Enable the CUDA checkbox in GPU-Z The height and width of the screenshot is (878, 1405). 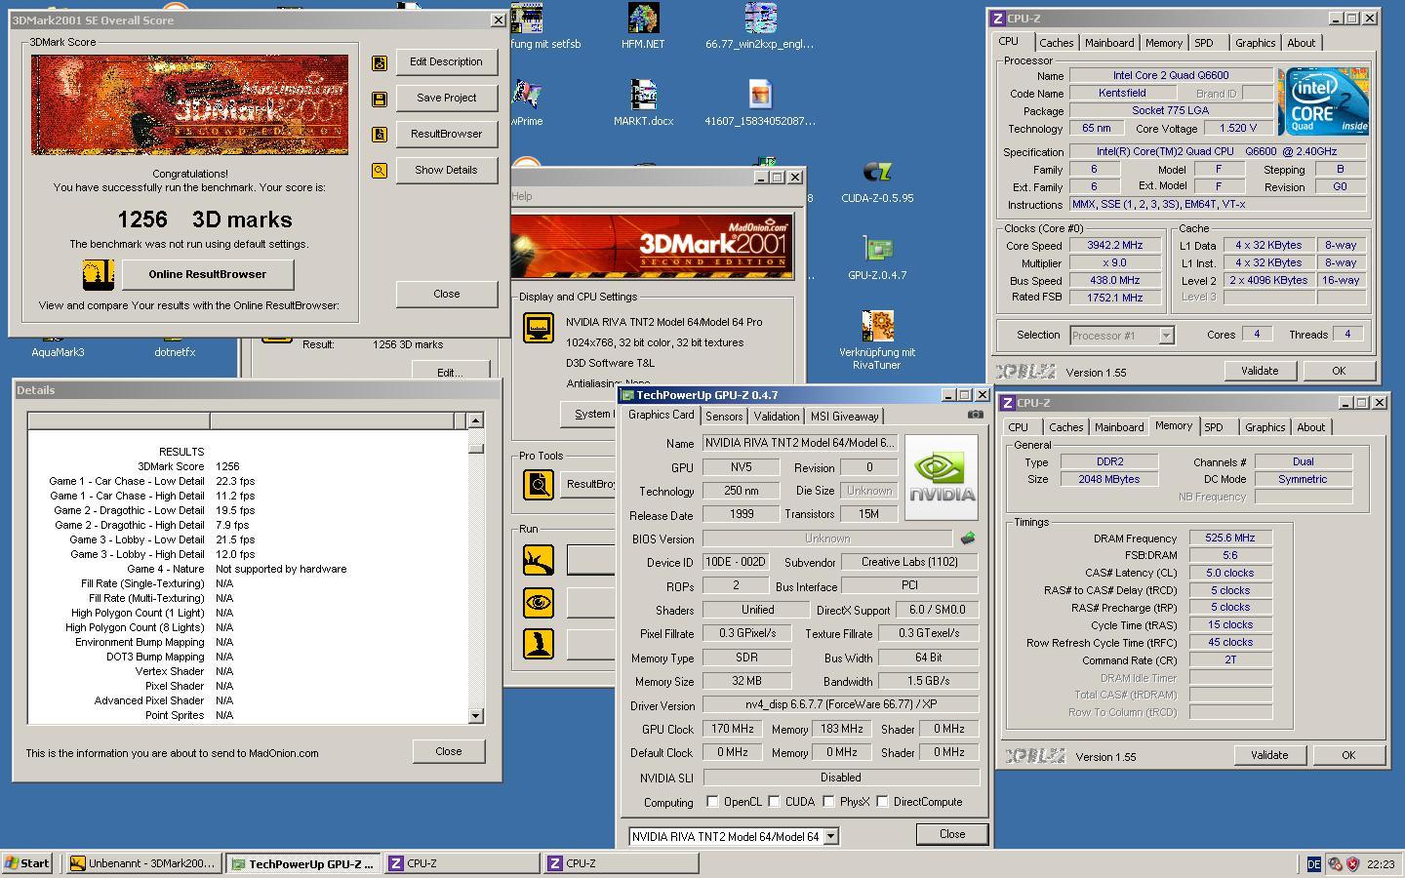[774, 802]
